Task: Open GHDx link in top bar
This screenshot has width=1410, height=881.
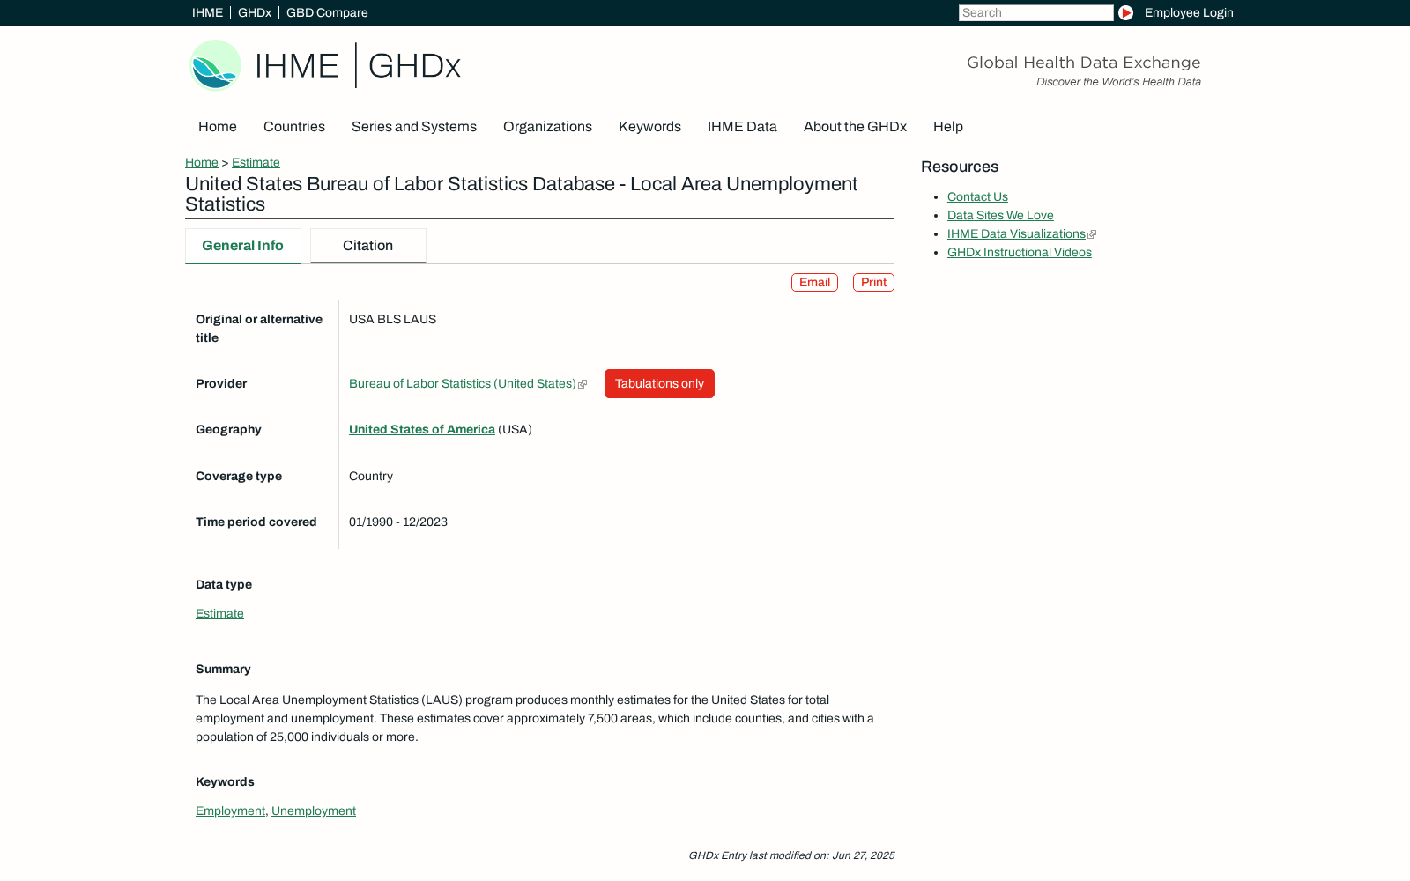Action: 255,12
